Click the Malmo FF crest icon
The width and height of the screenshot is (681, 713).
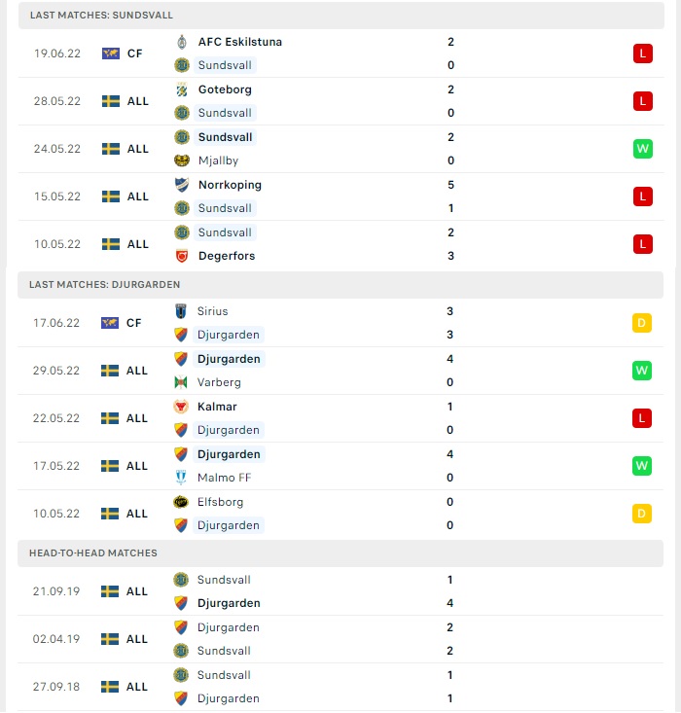[x=181, y=478]
